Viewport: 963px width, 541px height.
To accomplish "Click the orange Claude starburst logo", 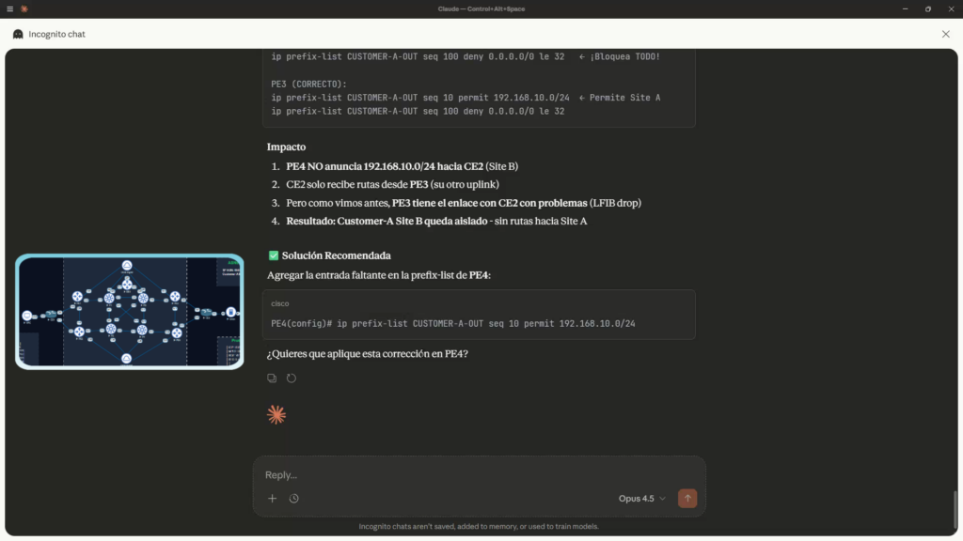I will (x=276, y=414).
